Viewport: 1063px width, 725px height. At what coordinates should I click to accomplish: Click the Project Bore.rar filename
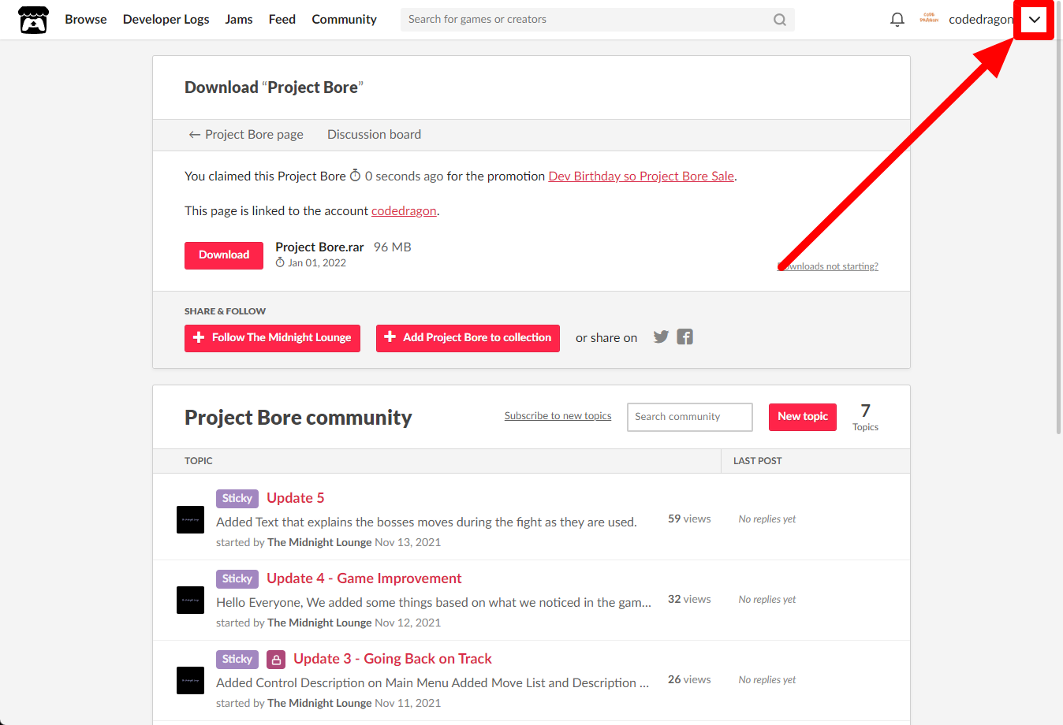point(319,247)
